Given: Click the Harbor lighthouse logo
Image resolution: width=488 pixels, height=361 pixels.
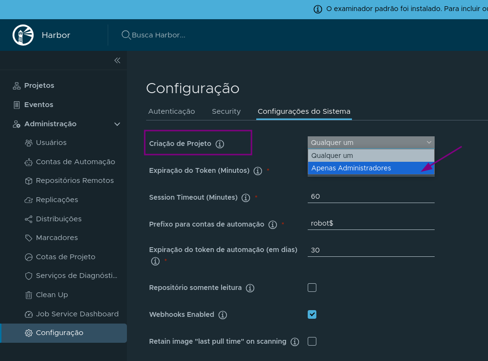Looking at the screenshot, I should [23, 35].
